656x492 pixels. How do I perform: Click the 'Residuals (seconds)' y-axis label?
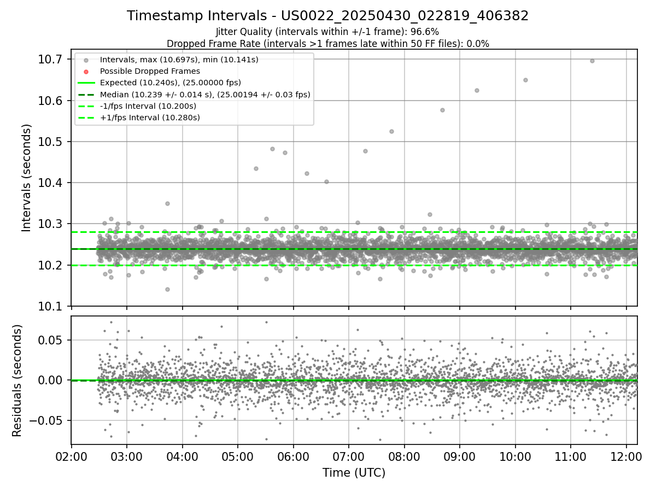click(x=17, y=380)
